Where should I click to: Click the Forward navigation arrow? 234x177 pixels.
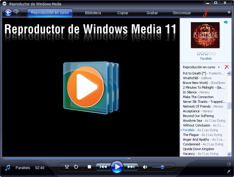[16, 13]
